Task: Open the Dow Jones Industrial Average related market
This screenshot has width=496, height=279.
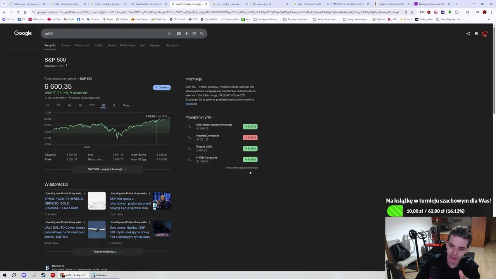Action: pyautogui.click(x=214, y=125)
